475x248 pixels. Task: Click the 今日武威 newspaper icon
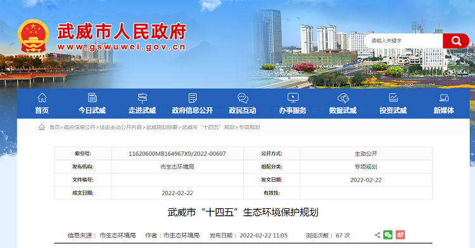click(92, 98)
